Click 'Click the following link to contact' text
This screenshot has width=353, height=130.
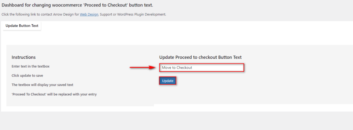pos(27,14)
